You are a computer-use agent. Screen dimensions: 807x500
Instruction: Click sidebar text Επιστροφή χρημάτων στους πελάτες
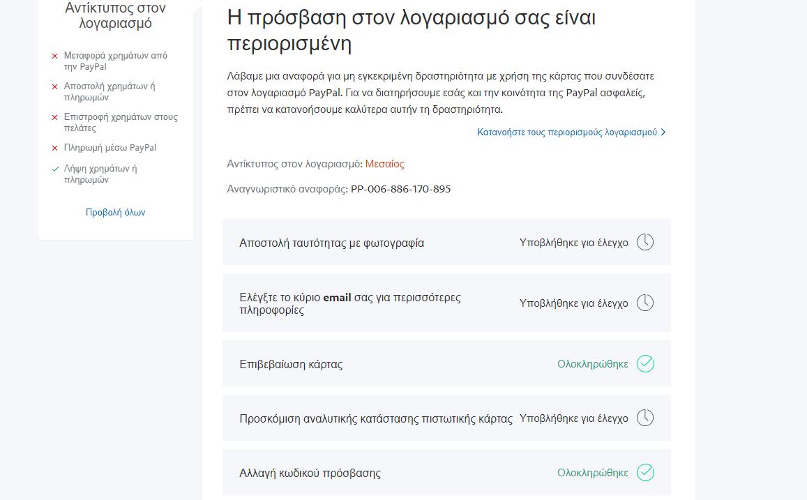121,123
